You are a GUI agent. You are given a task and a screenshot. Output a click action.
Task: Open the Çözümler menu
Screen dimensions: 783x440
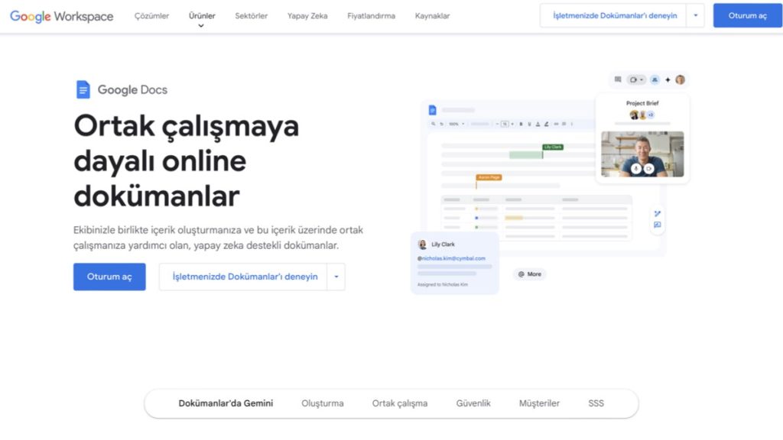(151, 15)
